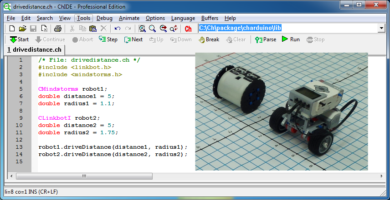Set a breakpoint with the Break button

pyautogui.click(x=209, y=39)
